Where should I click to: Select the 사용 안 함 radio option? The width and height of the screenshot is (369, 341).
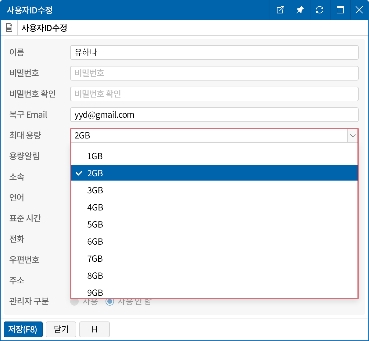point(110,302)
